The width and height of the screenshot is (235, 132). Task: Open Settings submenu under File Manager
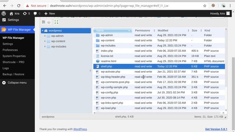[x=8, y=44]
